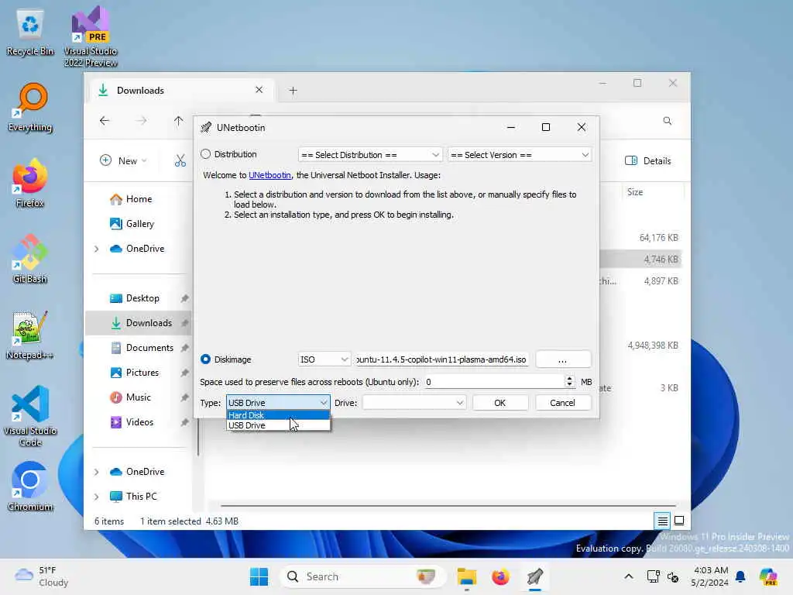This screenshot has height=595, width=793.
Task: Open the Select Version dropdown
Action: point(520,155)
